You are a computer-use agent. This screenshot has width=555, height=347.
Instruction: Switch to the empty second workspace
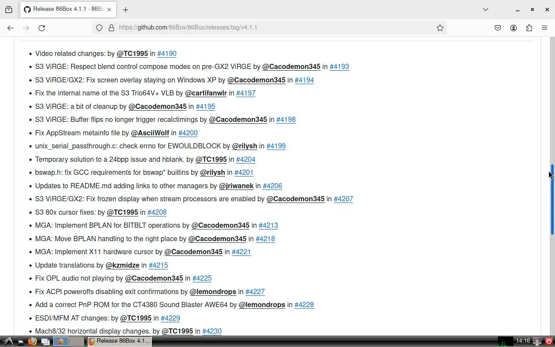click(x=77, y=341)
